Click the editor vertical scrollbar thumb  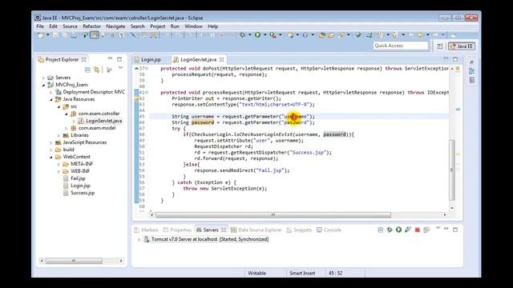tap(452, 170)
